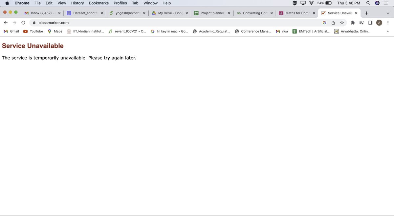
Task: Close the Dataset_annotat tab
Action: [x=102, y=13]
